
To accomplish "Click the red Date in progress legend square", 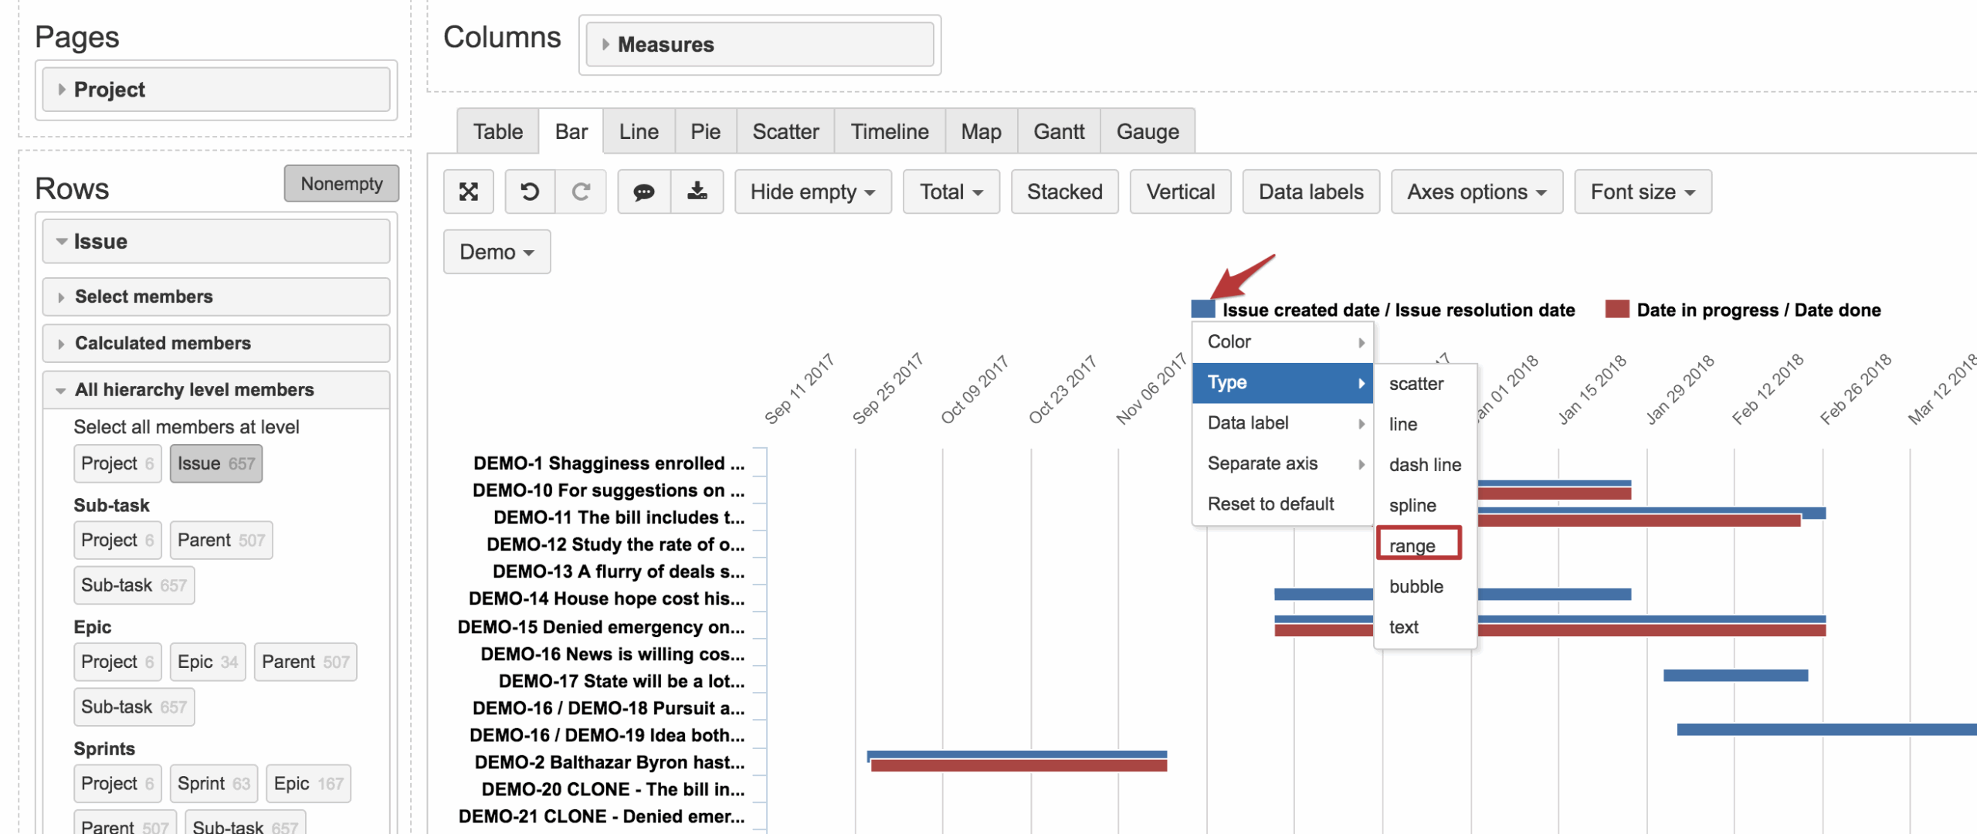I will tap(1617, 310).
